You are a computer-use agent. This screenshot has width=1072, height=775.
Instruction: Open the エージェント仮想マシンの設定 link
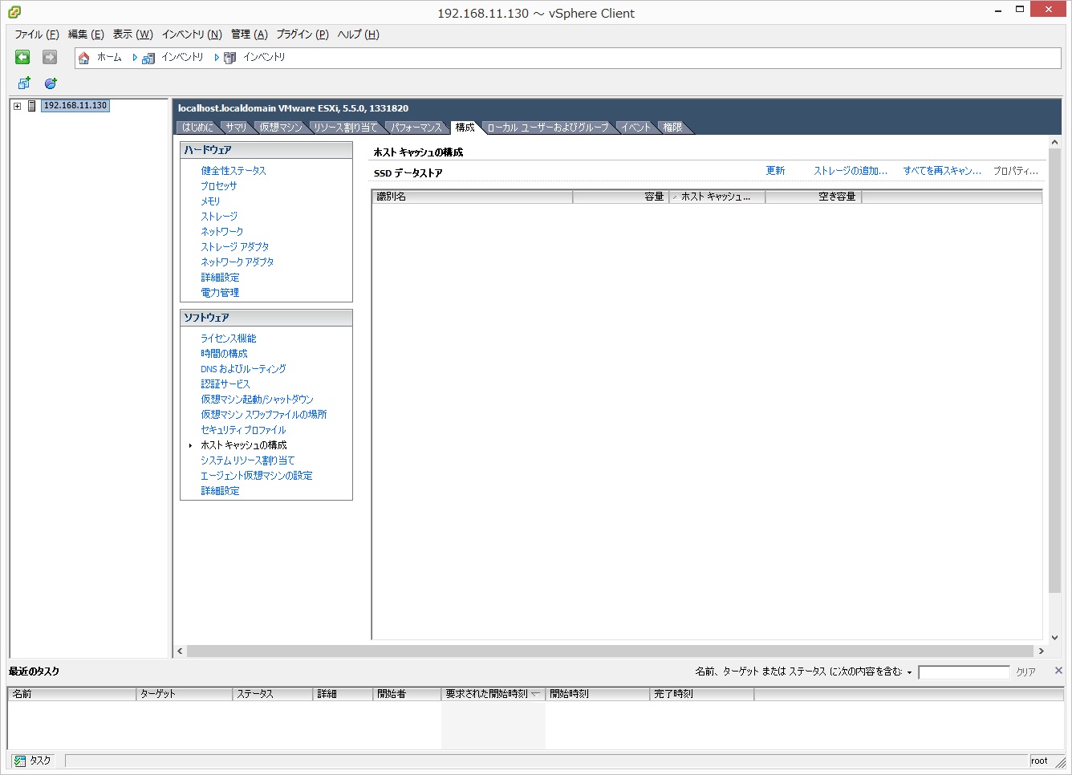point(257,476)
